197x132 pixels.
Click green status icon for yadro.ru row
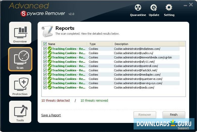[x=50, y=53]
